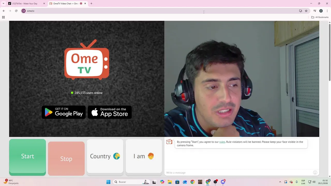Open the weather widget showing 16°C

(11, 182)
